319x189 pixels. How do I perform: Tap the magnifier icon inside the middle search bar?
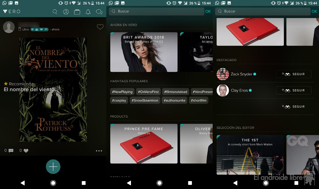[x=114, y=11]
